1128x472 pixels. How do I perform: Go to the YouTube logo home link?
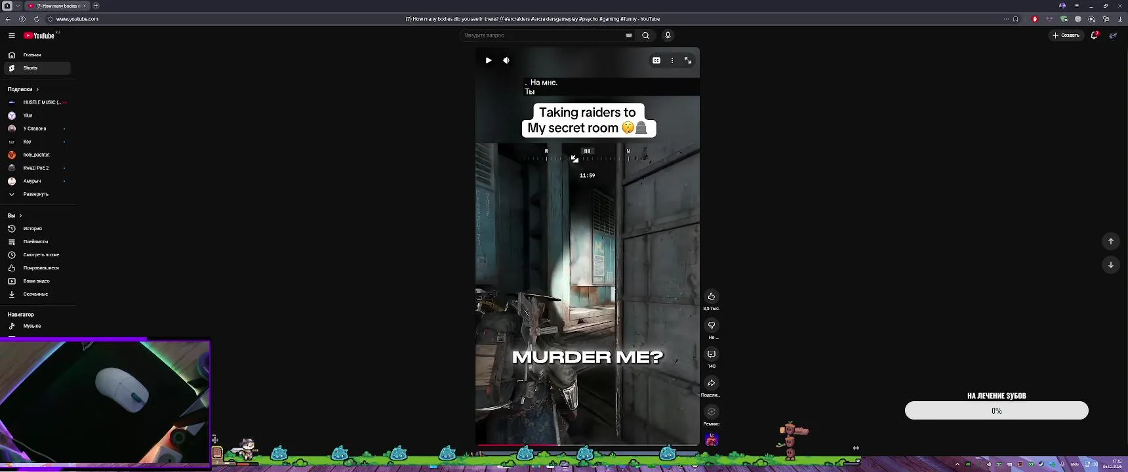tap(39, 35)
